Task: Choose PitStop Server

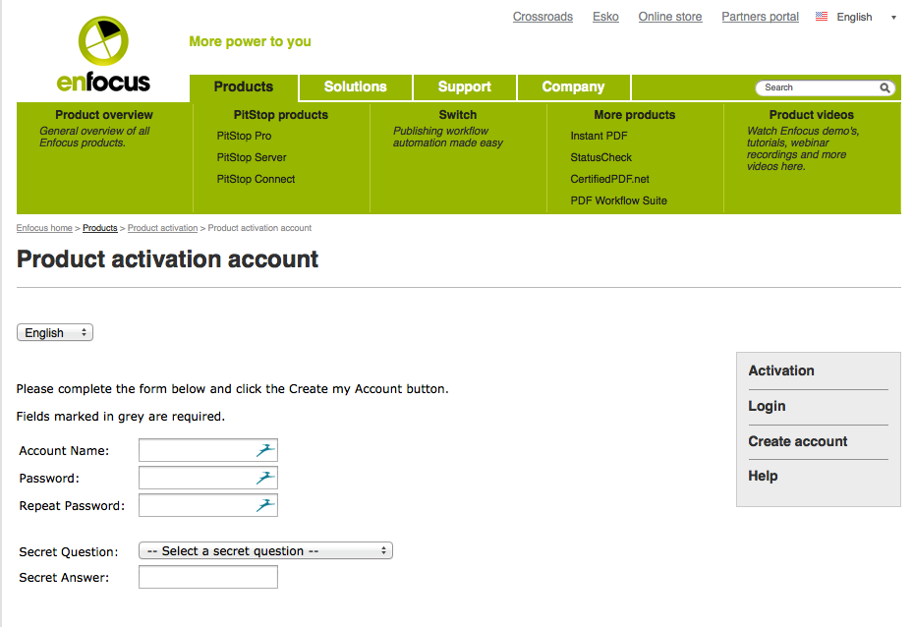Action: (x=252, y=157)
